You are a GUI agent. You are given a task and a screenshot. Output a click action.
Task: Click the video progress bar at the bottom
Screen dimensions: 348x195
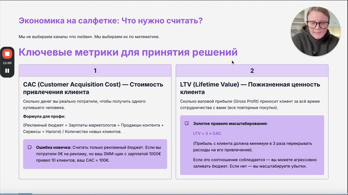click(174, 194)
